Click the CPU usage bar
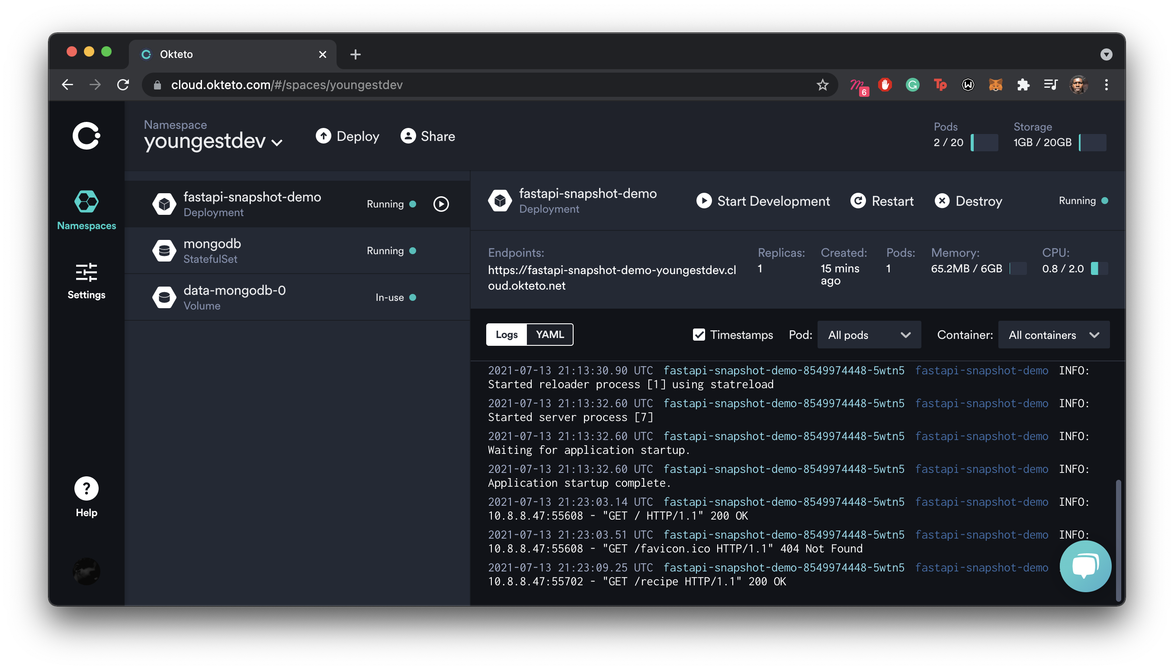This screenshot has height=670, width=1174. coord(1099,269)
